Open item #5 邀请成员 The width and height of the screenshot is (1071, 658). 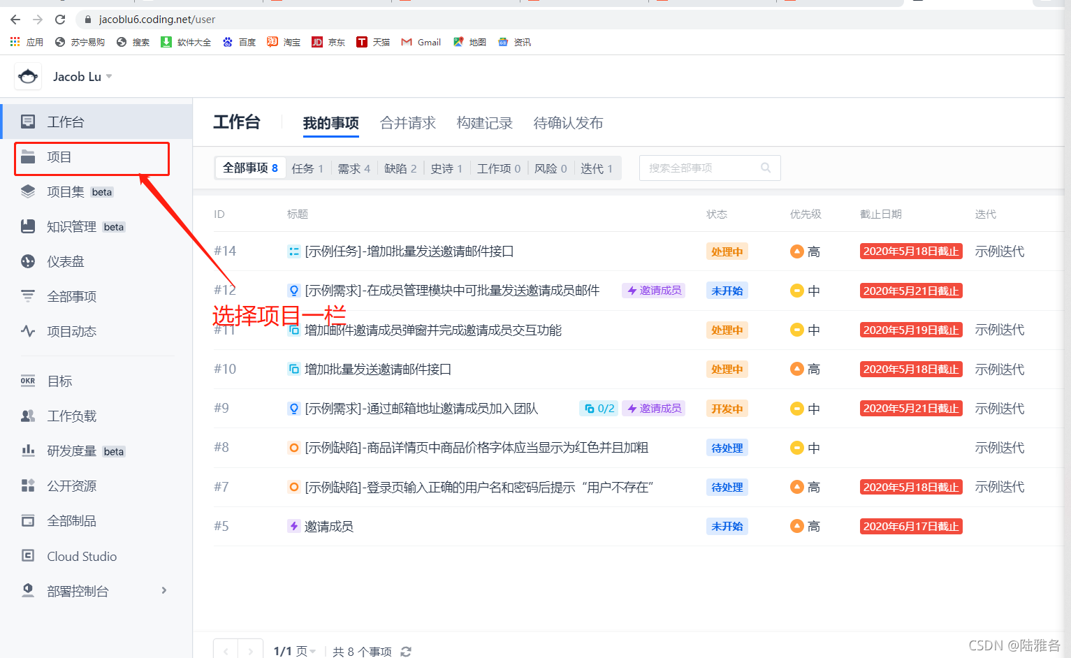pos(329,526)
